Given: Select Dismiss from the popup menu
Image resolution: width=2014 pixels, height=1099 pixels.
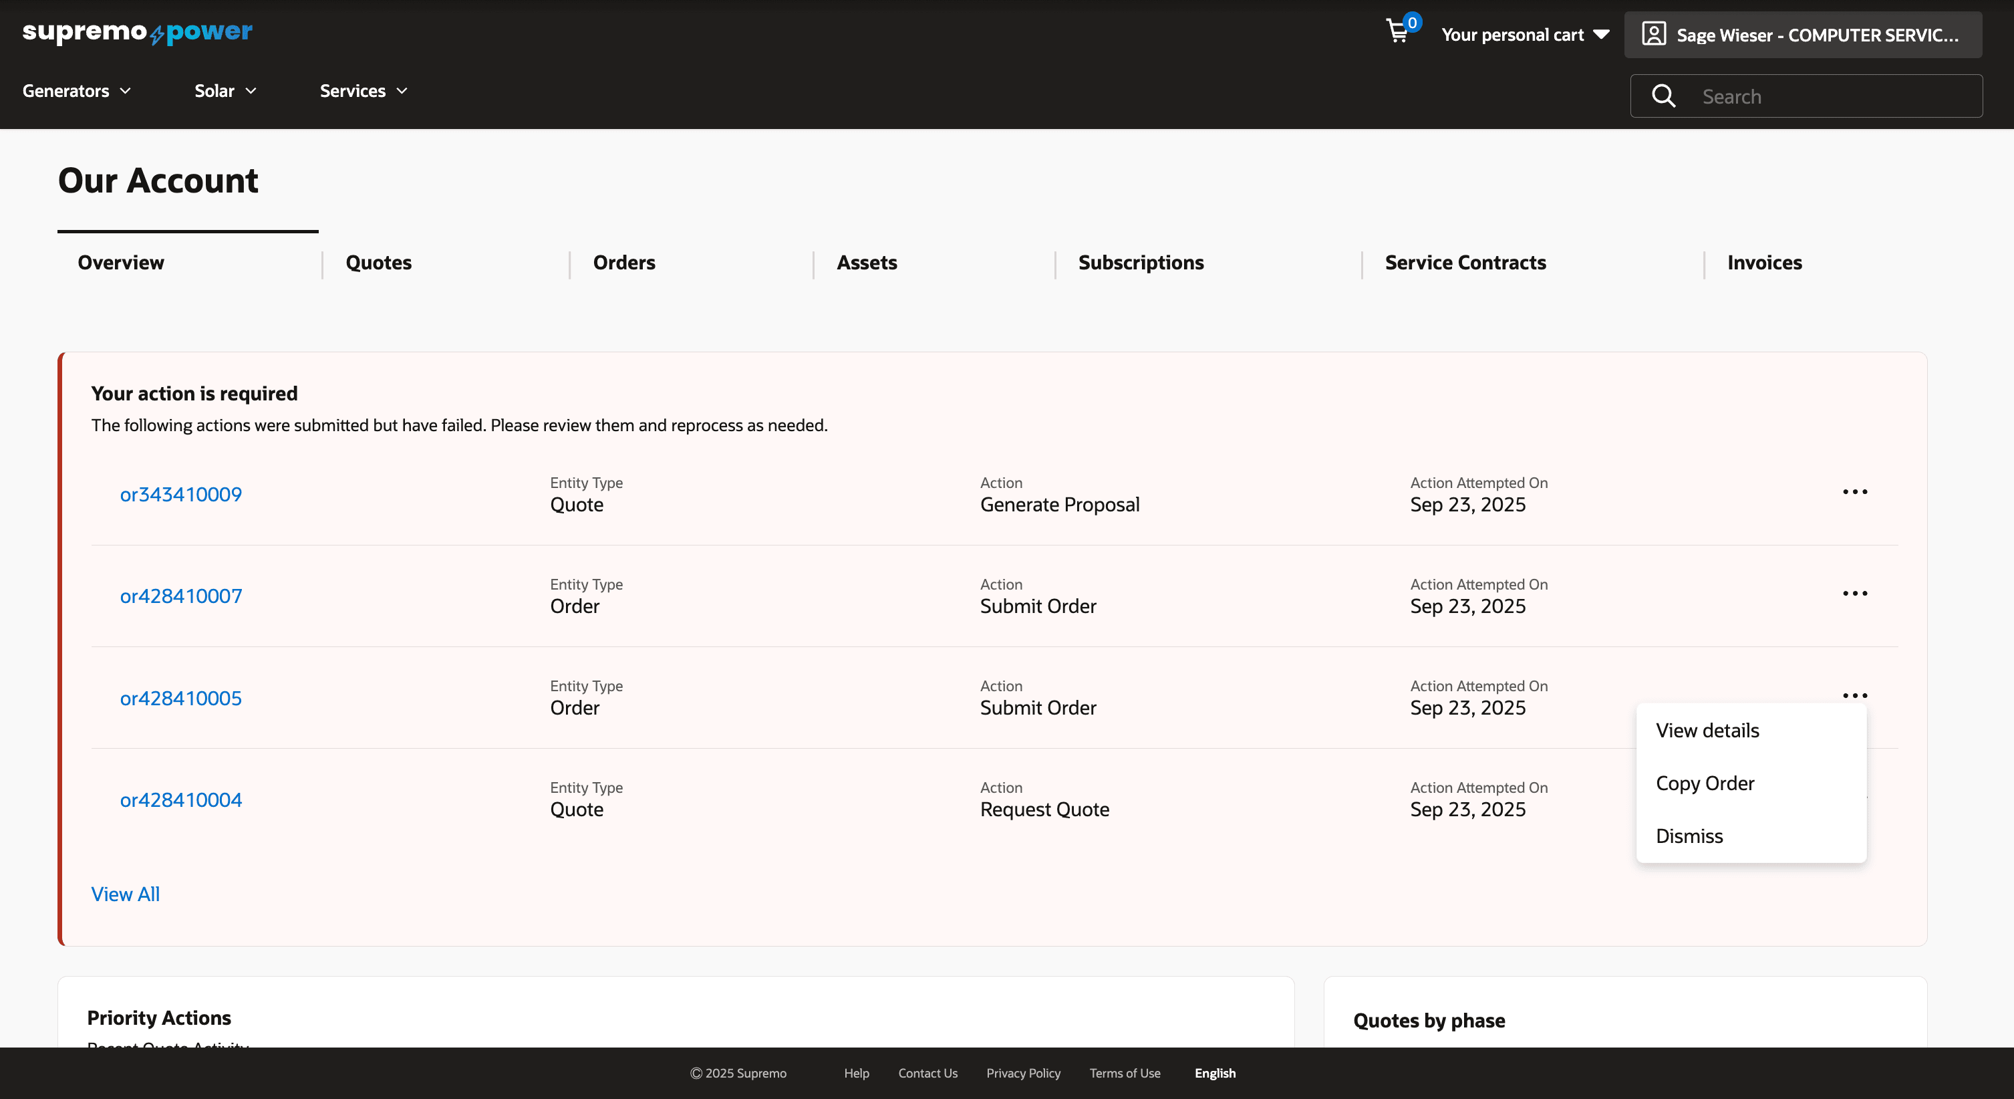Looking at the screenshot, I should [1689, 836].
